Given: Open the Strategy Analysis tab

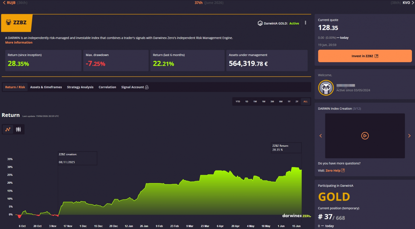Looking at the screenshot, I should tap(80, 87).
